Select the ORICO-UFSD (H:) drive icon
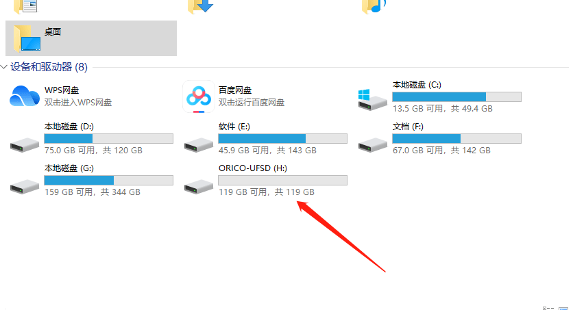 point(199,186)
